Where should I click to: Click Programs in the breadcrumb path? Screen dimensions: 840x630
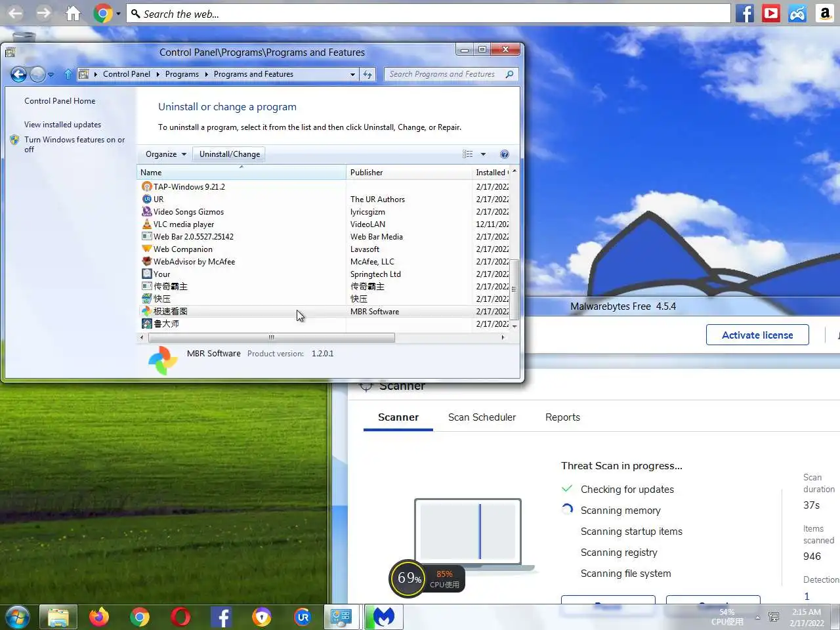[182, 74]
